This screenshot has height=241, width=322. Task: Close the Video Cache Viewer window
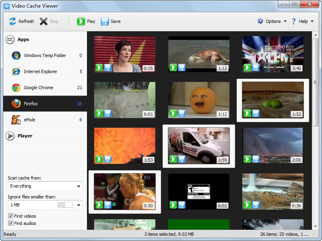310,4
